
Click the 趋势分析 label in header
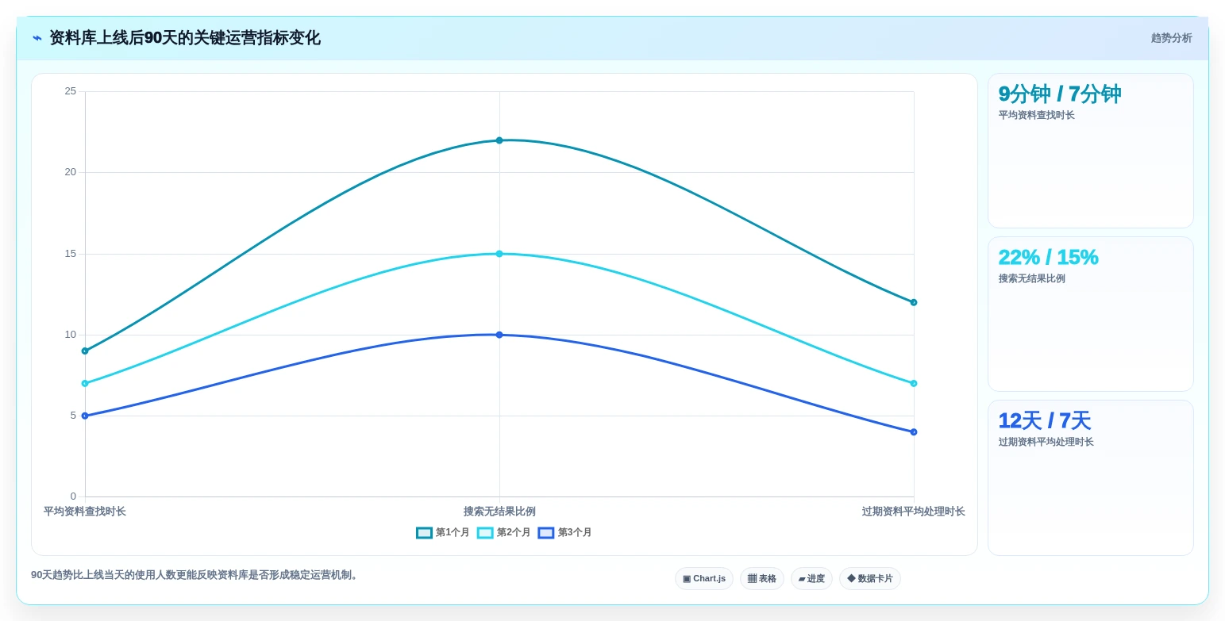(1172, 38)
